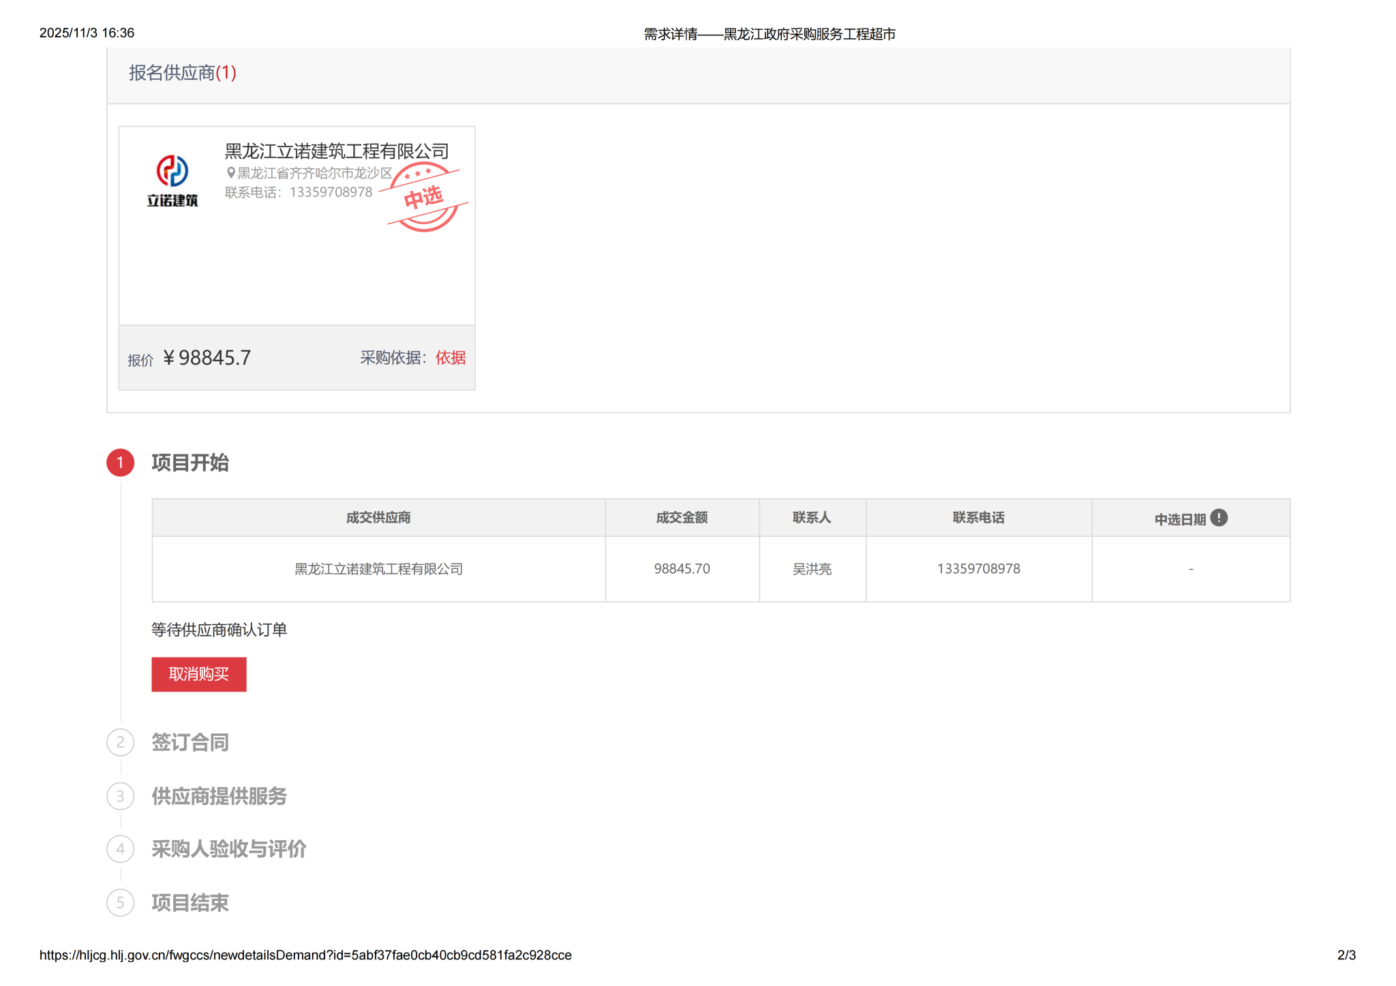Click the 报名供应商(1) section header

183,73
